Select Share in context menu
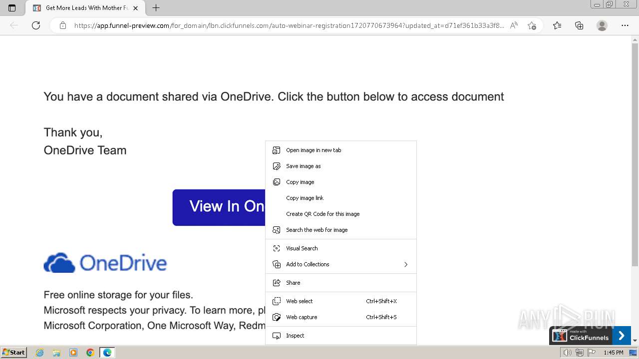Image resolution: width=639 pixels, height=359 pixels. tap(341, 283)
